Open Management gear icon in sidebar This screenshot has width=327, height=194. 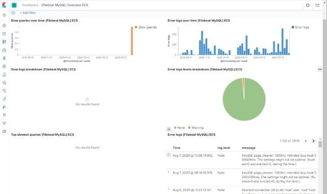(x=4, y=131)
